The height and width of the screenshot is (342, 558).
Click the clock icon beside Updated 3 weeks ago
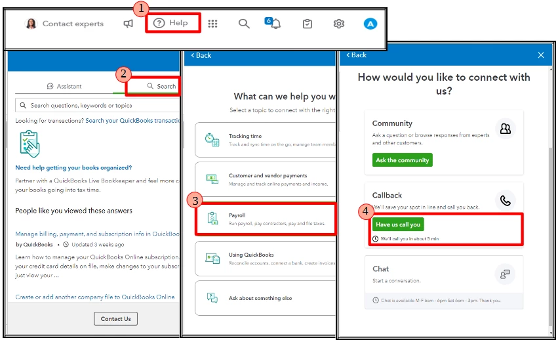[x=66, y=244]
